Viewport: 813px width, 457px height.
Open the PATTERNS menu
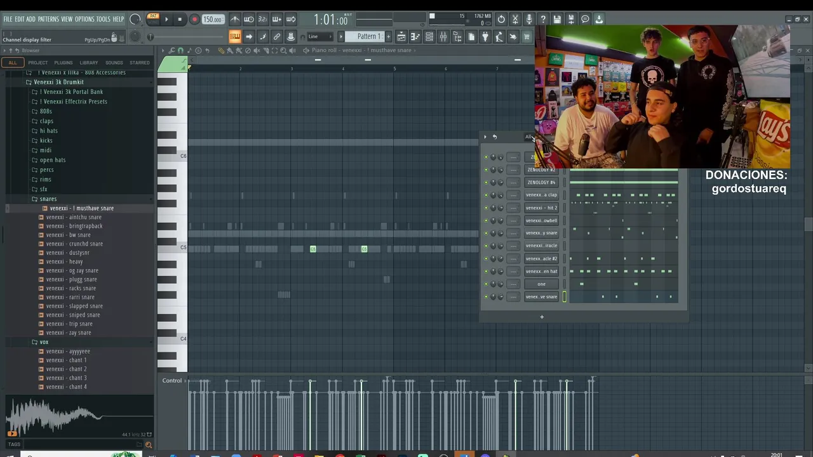pos(48,20)
